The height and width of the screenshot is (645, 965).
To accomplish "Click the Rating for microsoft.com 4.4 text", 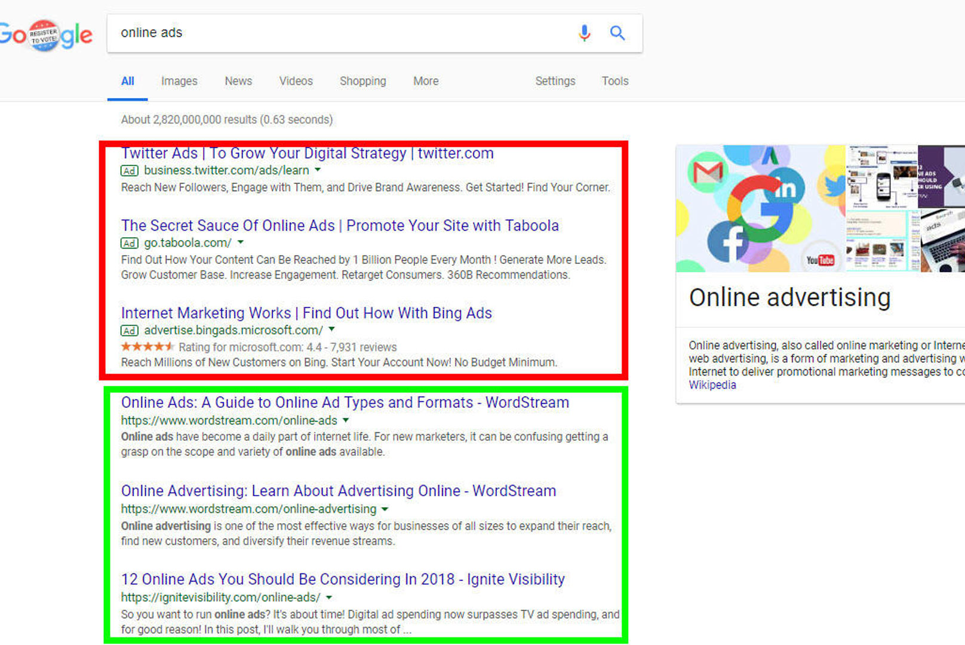I will pos(288,347).
